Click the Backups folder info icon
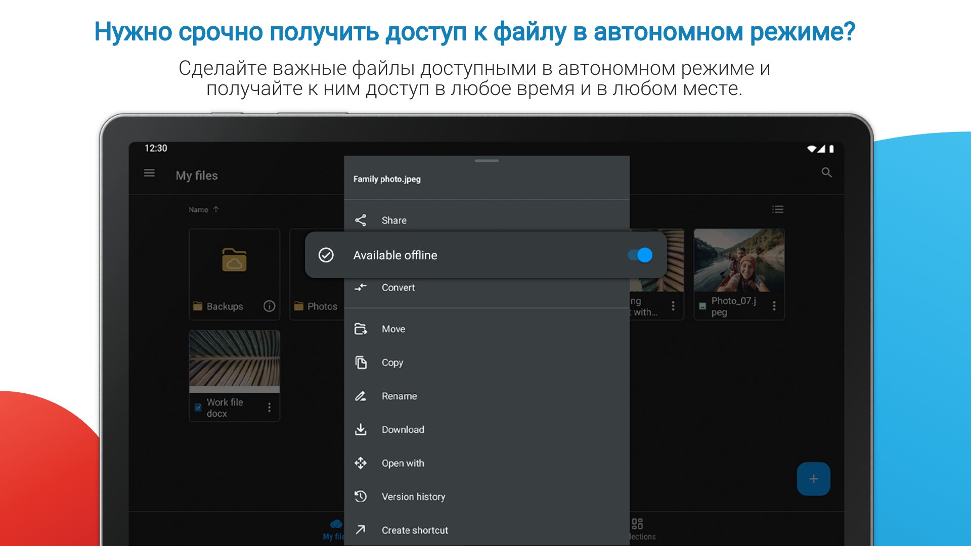 click(x=269, y=306)
